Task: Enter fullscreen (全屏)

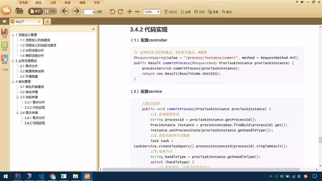Action: coord(186,12)
